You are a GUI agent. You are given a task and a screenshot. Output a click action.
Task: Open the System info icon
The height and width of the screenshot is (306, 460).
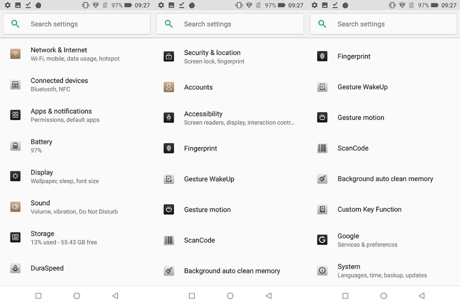point(322,270)
